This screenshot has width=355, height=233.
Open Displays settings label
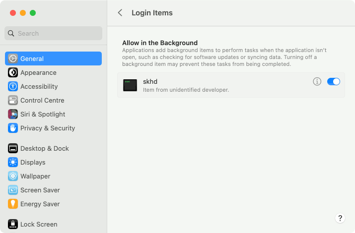(33, 162)
